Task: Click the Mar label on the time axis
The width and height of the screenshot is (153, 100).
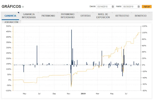Action: click(x=97, y=94)
